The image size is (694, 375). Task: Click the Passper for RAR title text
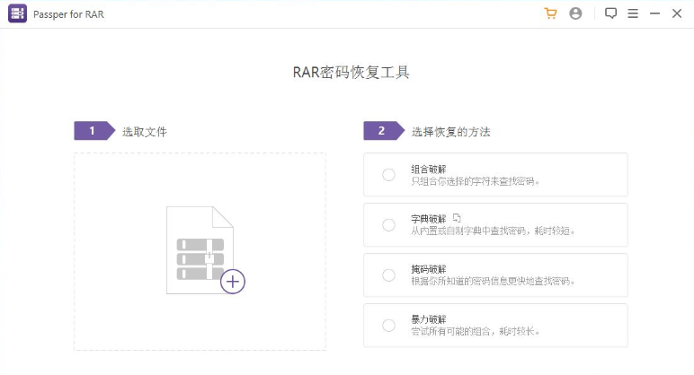(68, 14)
